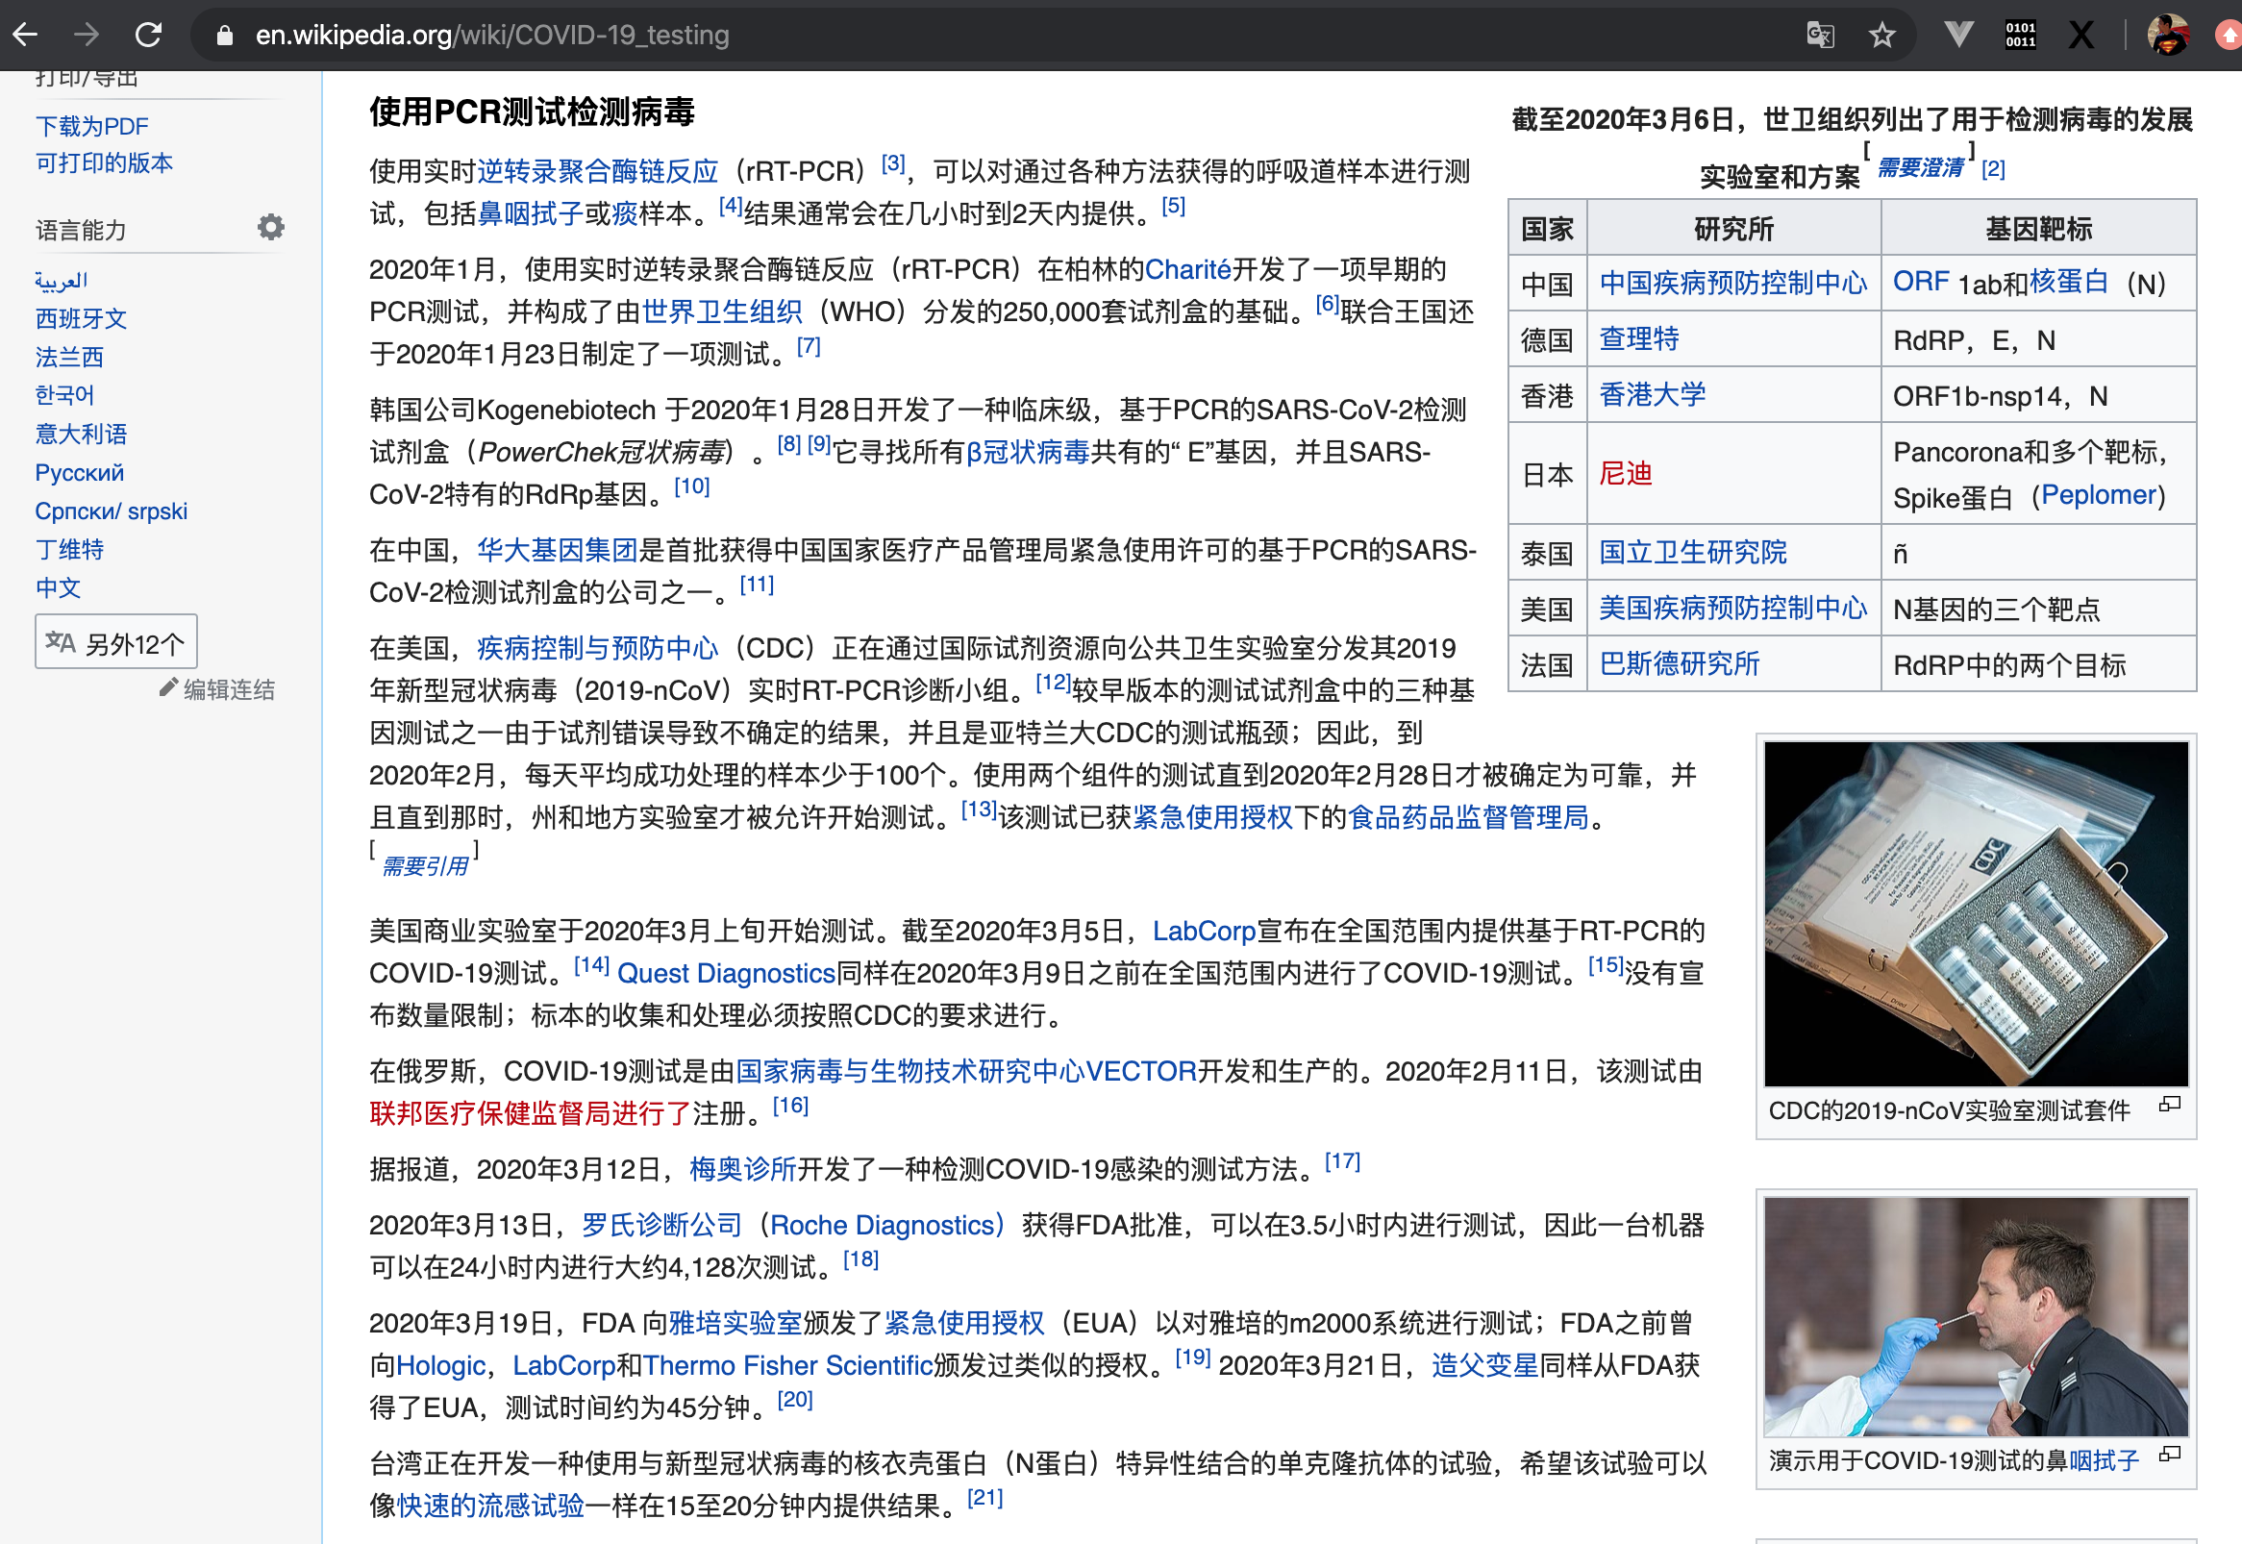Screen dimensions: 2242x1544
Task: Open the LabCorp link in March 5 sentence
Action: [x=1205, y=932]
